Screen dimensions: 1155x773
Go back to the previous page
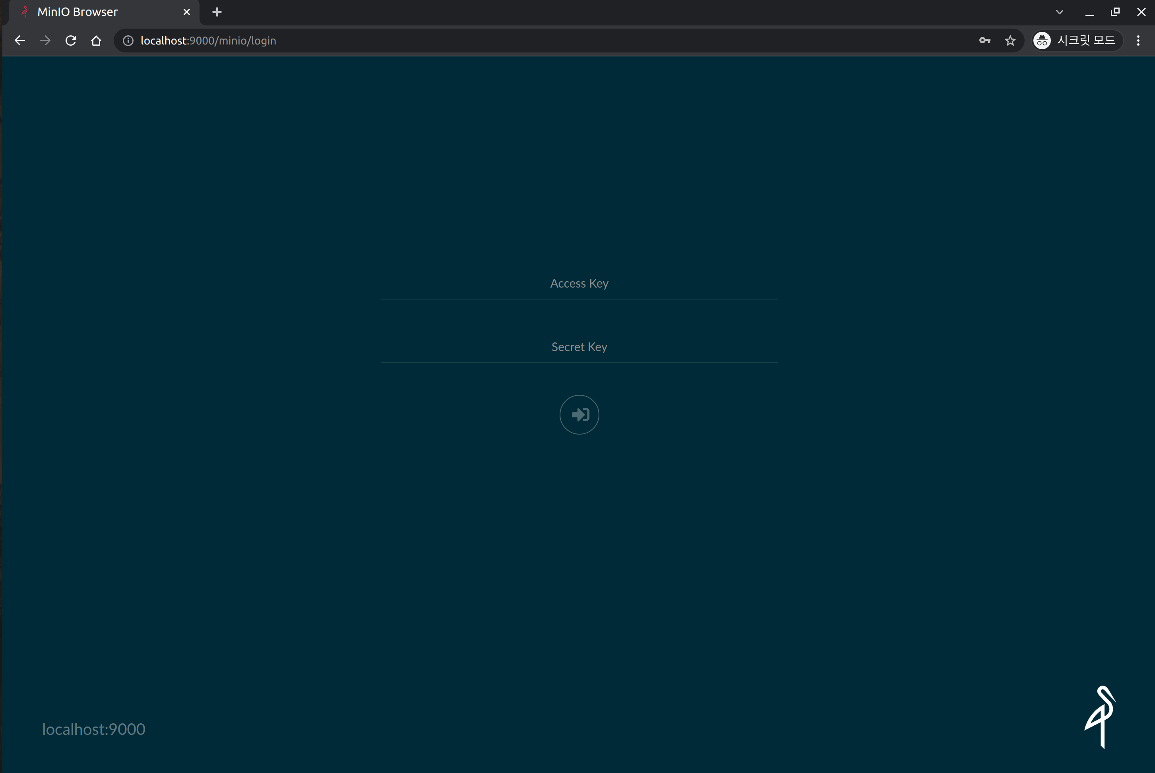pyautogui.click(x=20, y=41)
